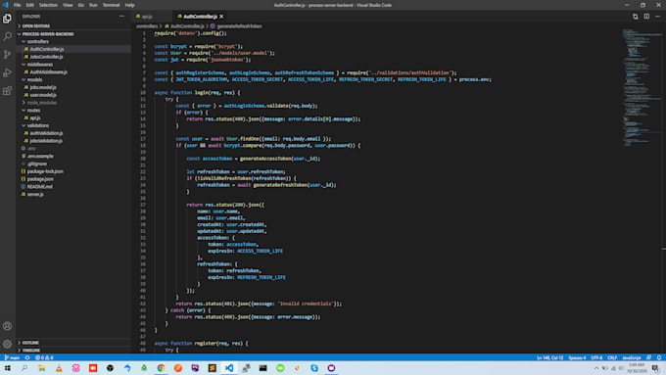Open the File menu

(17, 5)
